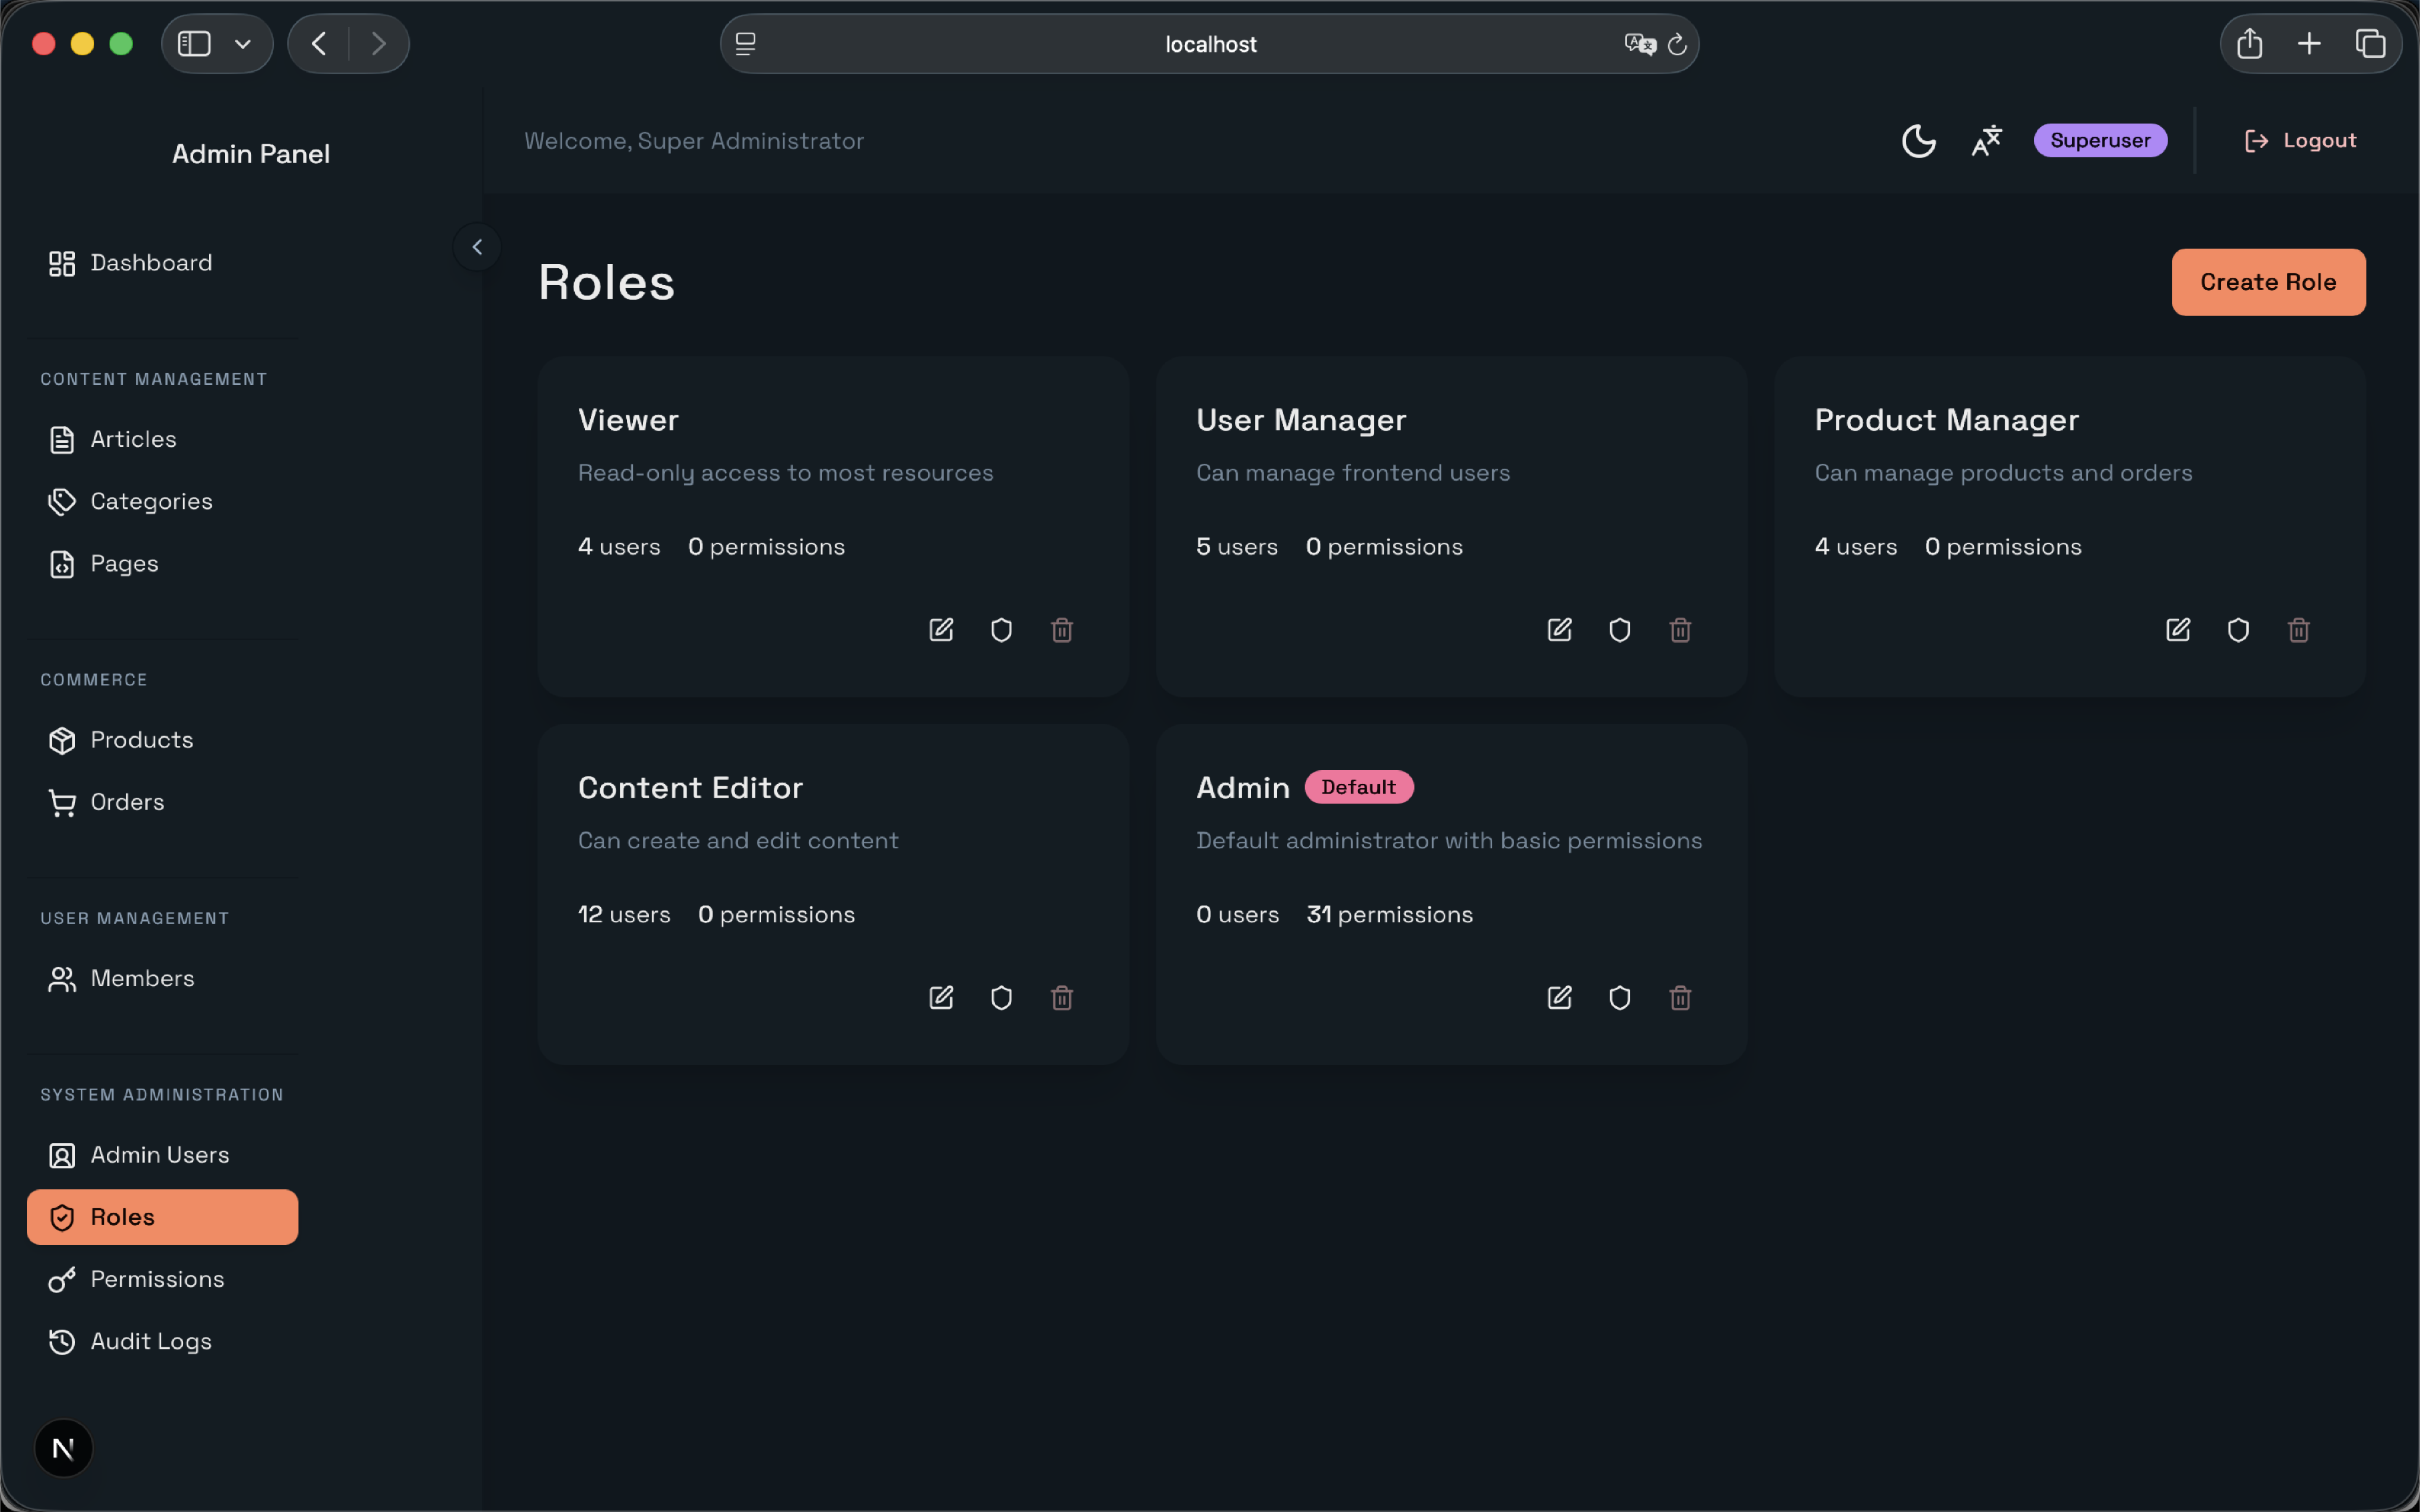Viewport: 2420px width, 1512px height.
Task: Click the localhost address bar
Action: [x=1209, y=44]
